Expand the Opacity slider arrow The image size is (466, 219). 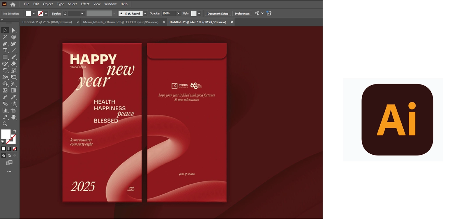(x=178, y=13)
